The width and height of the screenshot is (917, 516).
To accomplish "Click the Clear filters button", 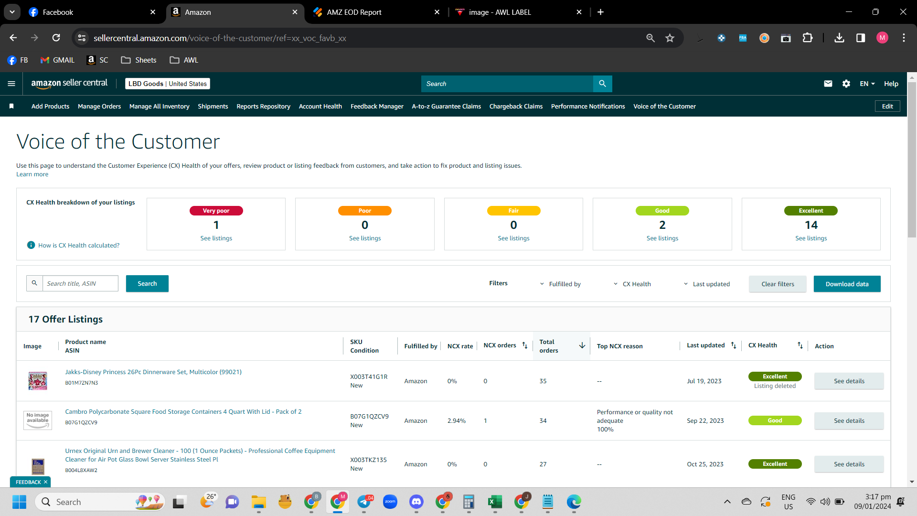I will (x=778, y=284).
